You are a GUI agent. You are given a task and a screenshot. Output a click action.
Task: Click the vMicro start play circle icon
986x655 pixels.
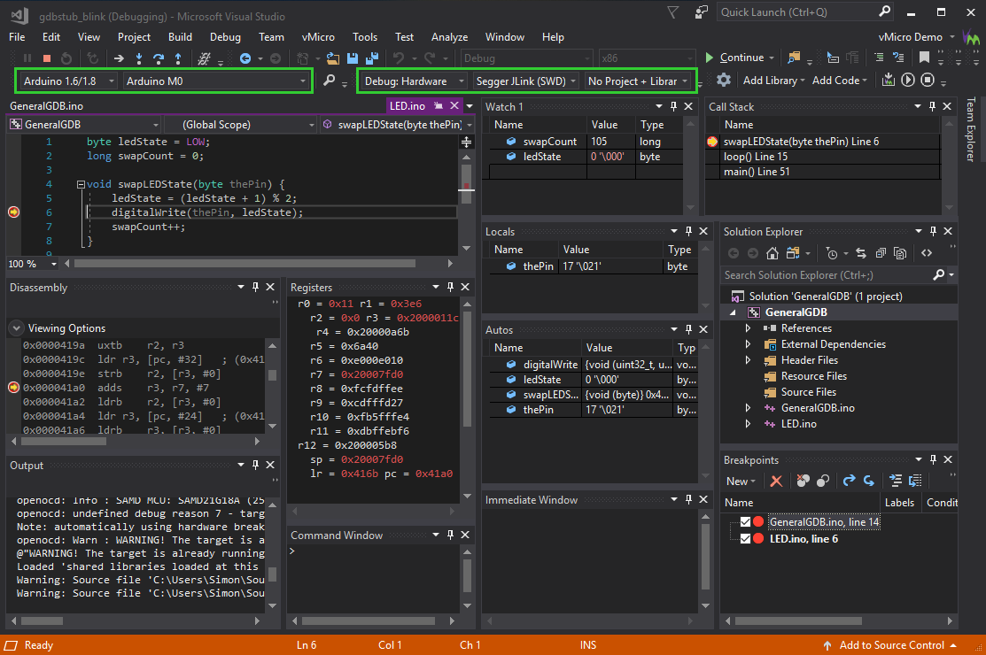pos(907,80)
